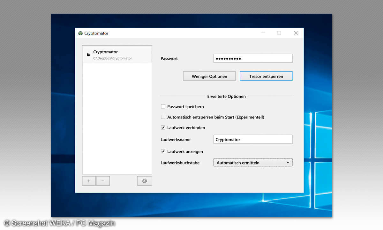The height and width of the screenshot is (230, 383).
Task: Click the Cryptomator logo in the title bar
Action: [80, 33]
